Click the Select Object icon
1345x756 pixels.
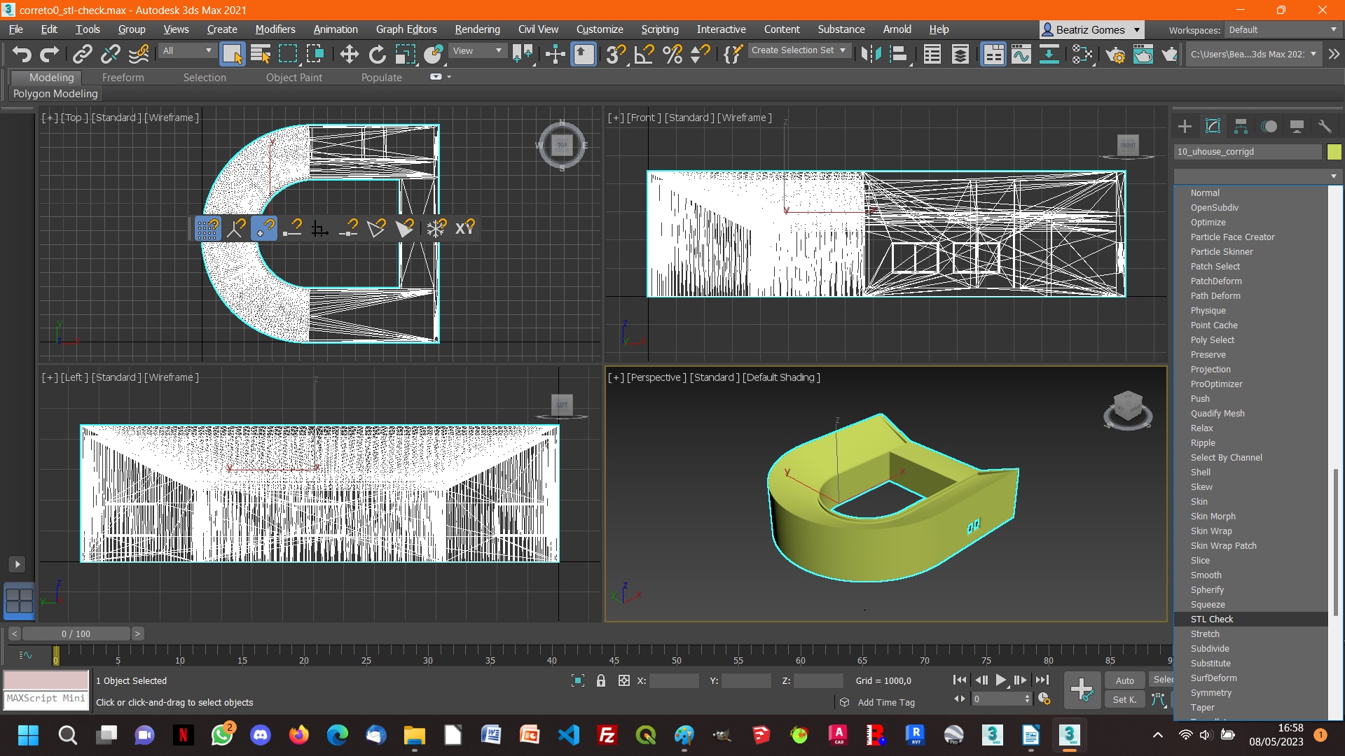pos(231,53)
